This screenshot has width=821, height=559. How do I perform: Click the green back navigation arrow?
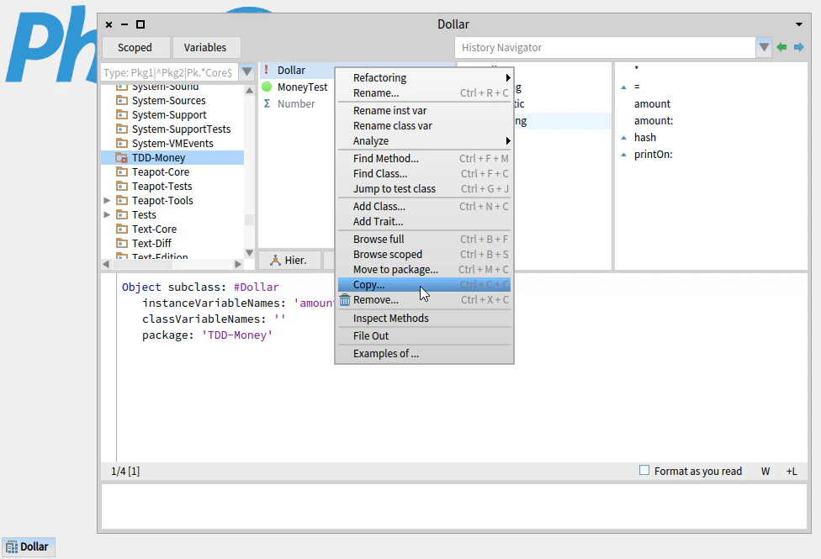pos(781,48)
